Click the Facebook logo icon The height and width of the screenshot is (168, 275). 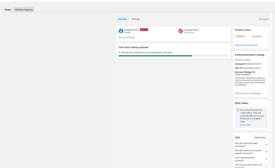121,31
